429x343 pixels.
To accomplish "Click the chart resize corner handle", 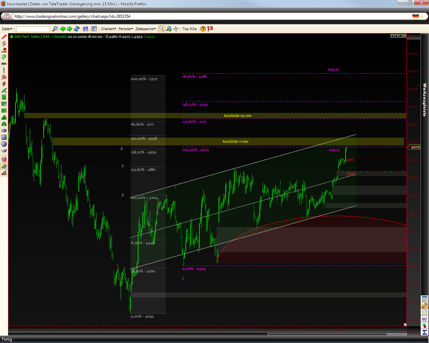I will [405, 325].
